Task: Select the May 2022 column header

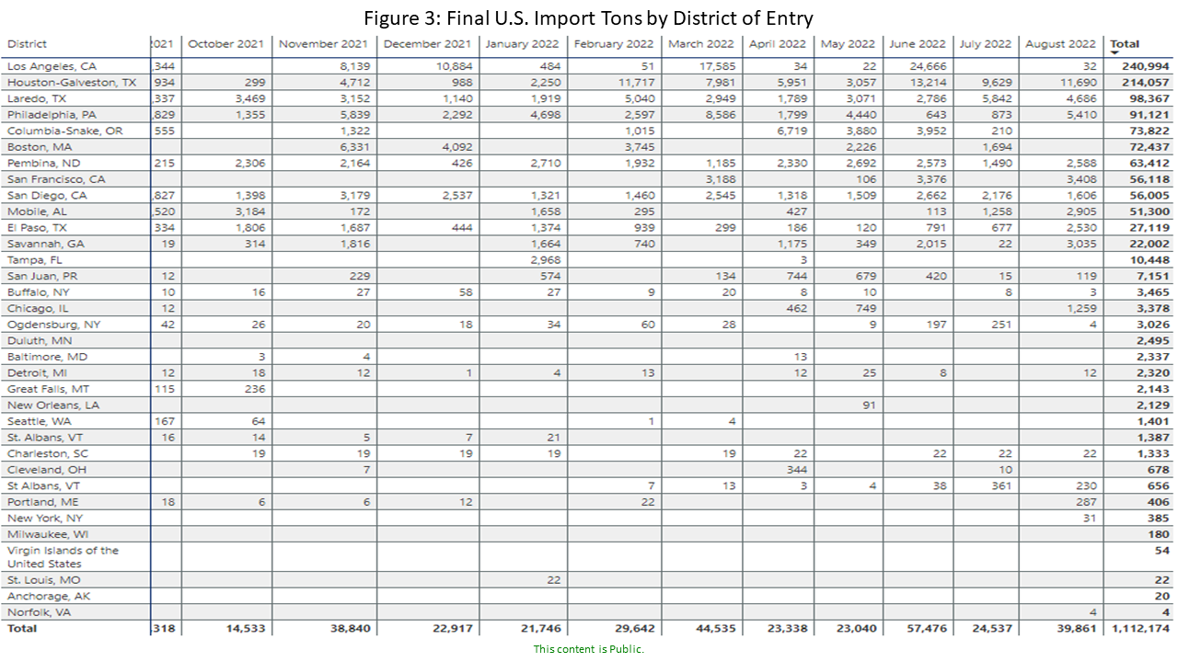Action: (x=848, y=44)
